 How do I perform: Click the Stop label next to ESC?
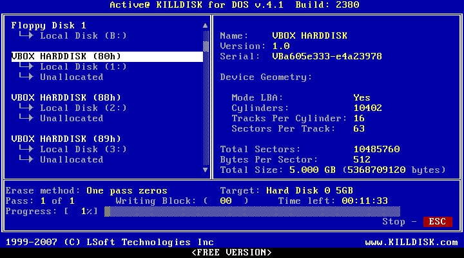[x=394, y=222]
